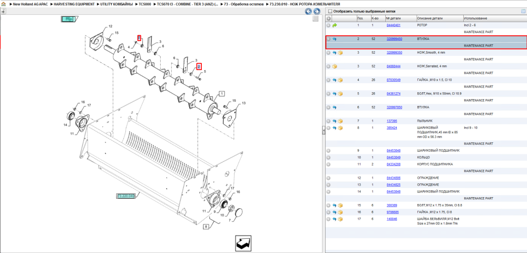Open 'HARVESTING EQUIPMENT' breadcrumb
Screen dimensions: 527x253
(74, 4)
